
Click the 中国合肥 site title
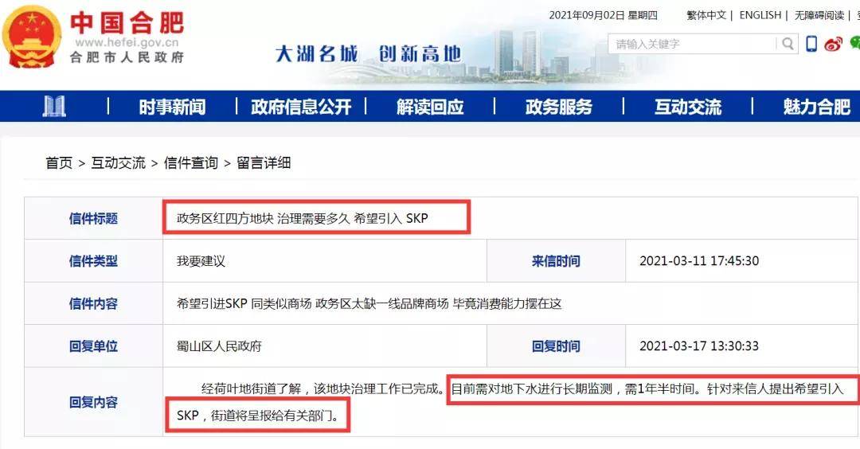point(127,23)
